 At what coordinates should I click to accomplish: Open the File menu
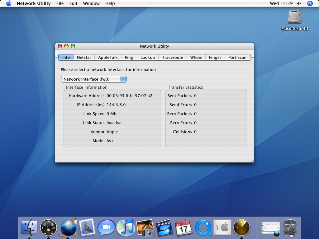60,3
